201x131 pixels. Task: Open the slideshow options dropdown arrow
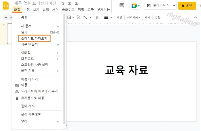click(x=174, y=6)
